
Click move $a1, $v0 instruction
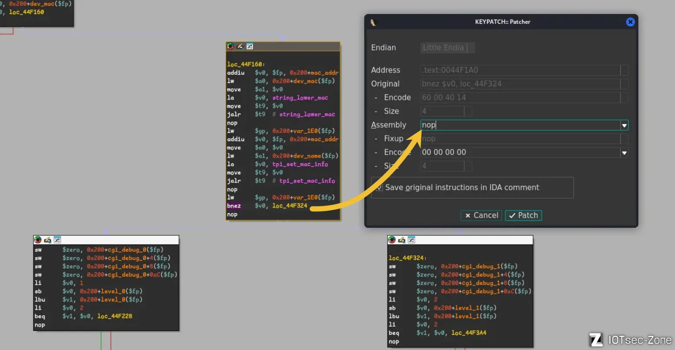coord(255,89)
